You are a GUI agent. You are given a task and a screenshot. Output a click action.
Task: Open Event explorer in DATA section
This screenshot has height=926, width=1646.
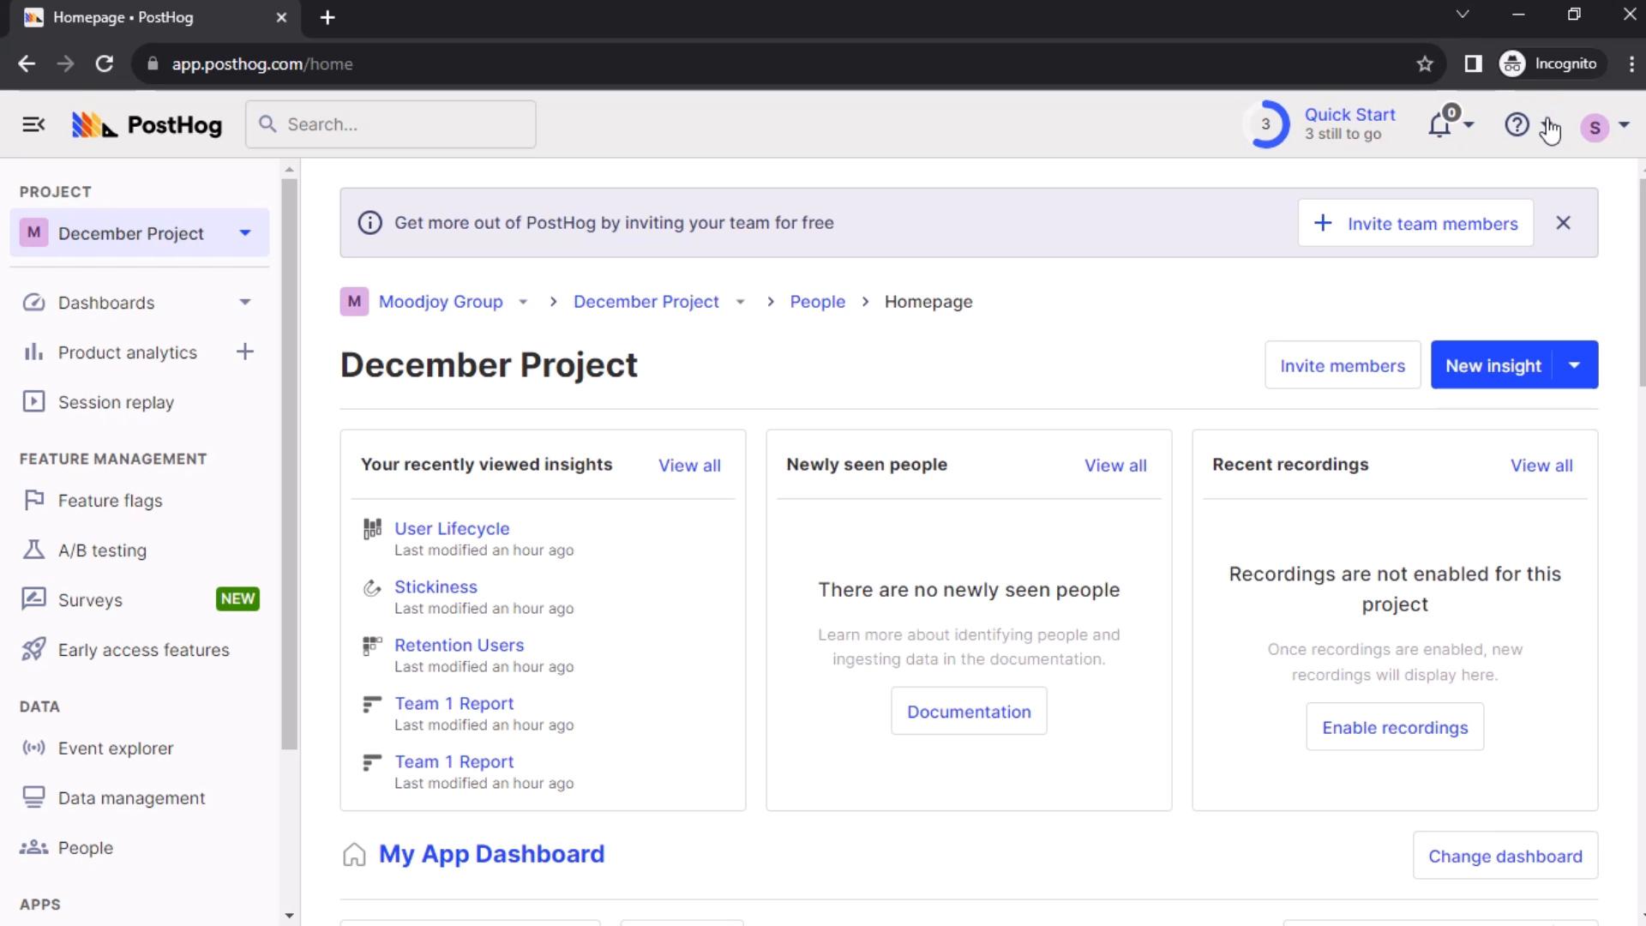(x=116, y=749)
